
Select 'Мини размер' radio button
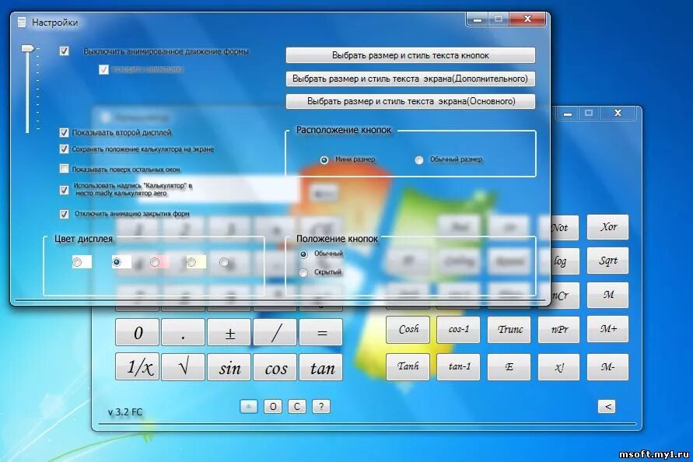tap(324, 159)
